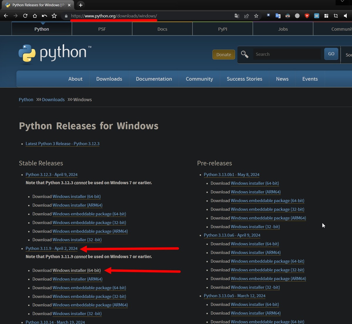Open the Jobs top tab
The image size is (352, 324).
[283, 29]
